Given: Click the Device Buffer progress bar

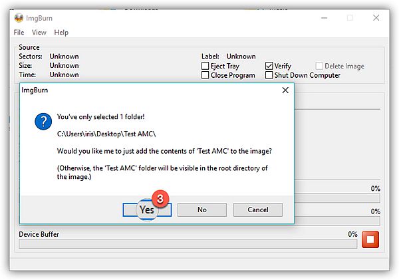Looking at the screenshot, I should click(188, 243).
